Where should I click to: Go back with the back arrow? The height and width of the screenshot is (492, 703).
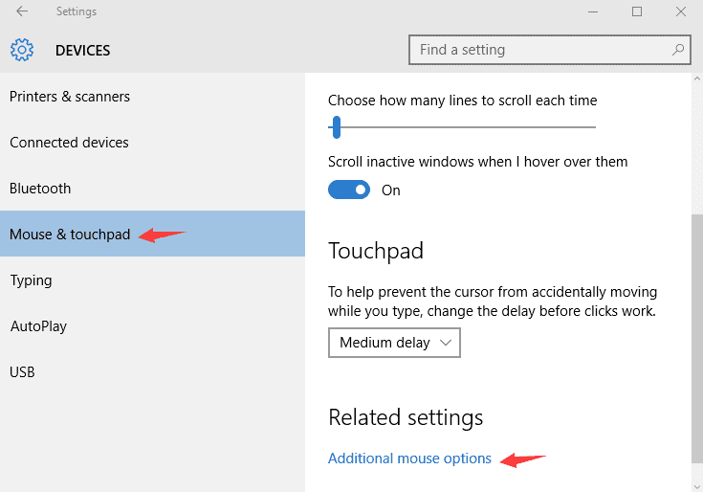[x=22, y=11]
